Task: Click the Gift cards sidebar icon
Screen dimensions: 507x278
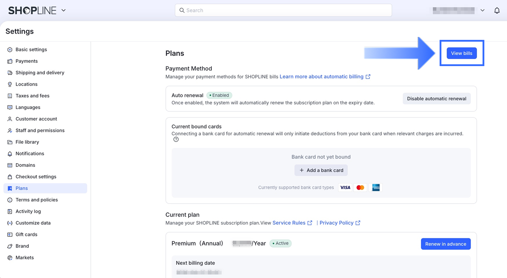Action: click(10, 235)
